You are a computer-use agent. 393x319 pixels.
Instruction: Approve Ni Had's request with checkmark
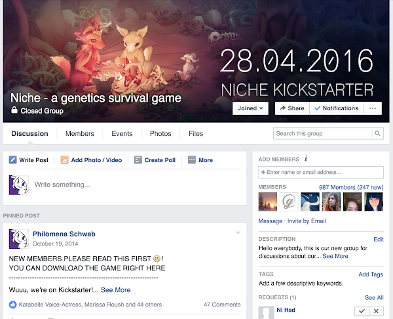pos(362,311)
